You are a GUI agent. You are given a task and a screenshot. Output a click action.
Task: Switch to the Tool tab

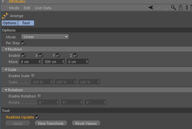pos(26,23)
